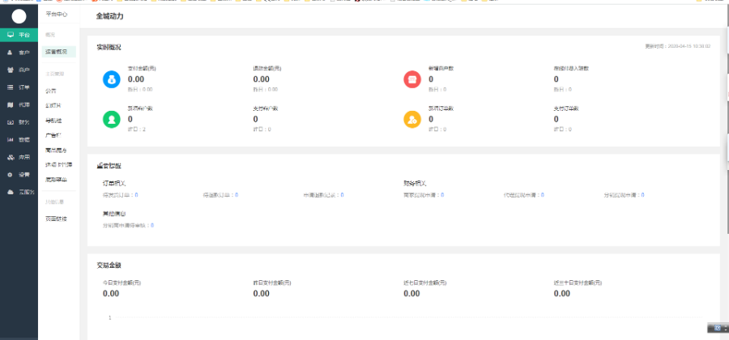The image size is (729, 340).
Task: Select 广告栏 in the submenu
Action: click(53, 136)
